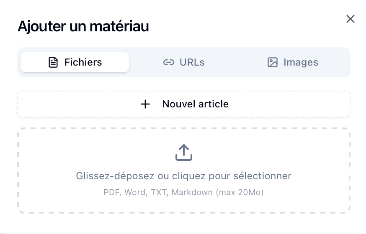Click "TXT" in the supported formats list
Screen dimensions: 366x234
click(159, 193)
